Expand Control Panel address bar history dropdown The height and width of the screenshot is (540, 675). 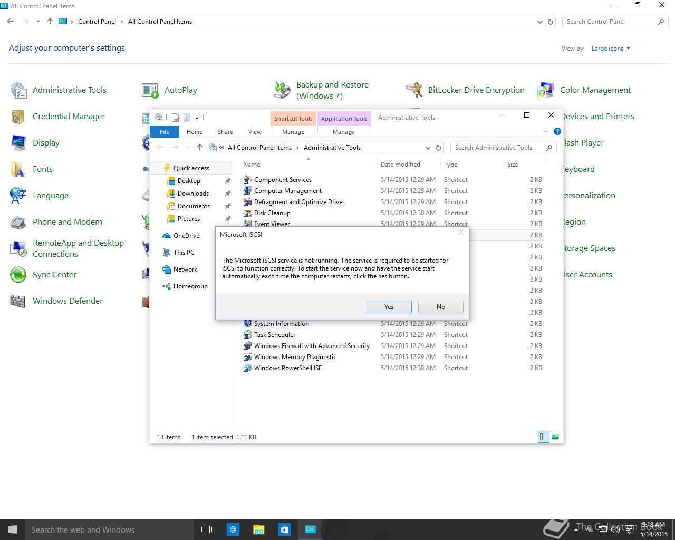539,22
